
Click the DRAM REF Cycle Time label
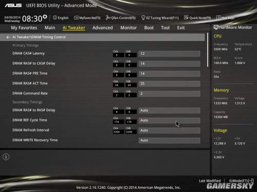(x=30, y=120)
